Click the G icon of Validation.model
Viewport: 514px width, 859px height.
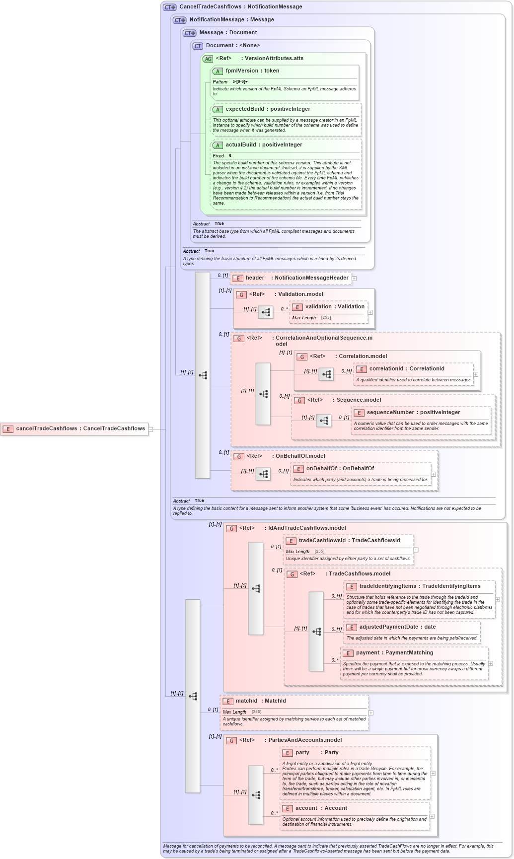241,294
